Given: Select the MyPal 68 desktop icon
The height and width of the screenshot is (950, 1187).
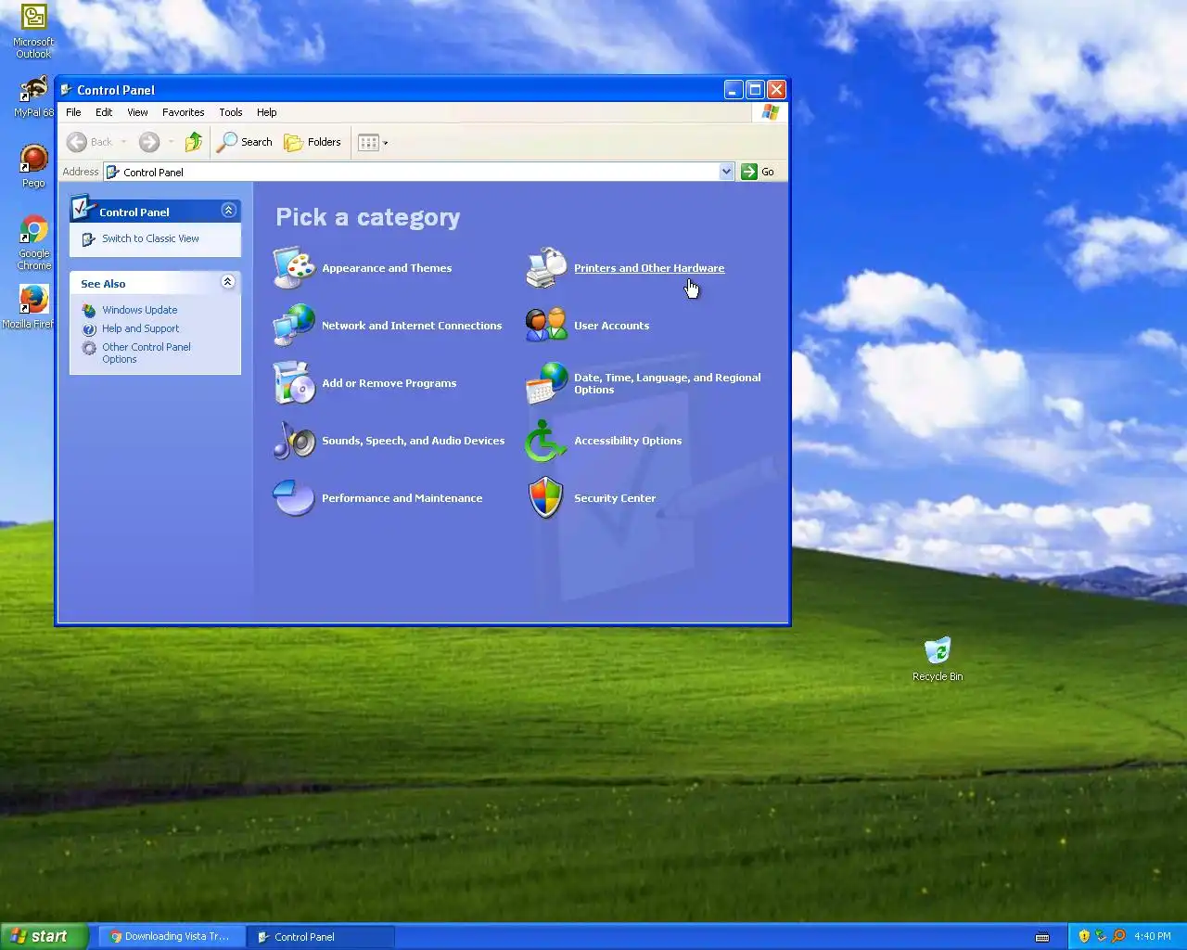Looking at the screenshot, I should pyautogui.click(x=33, y=97).
